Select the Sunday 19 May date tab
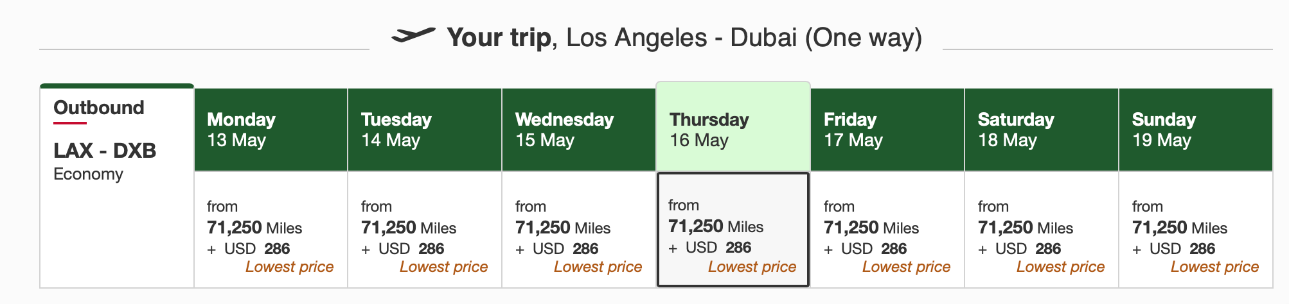The image size is (1289, 304). (x=1196, y=130)
